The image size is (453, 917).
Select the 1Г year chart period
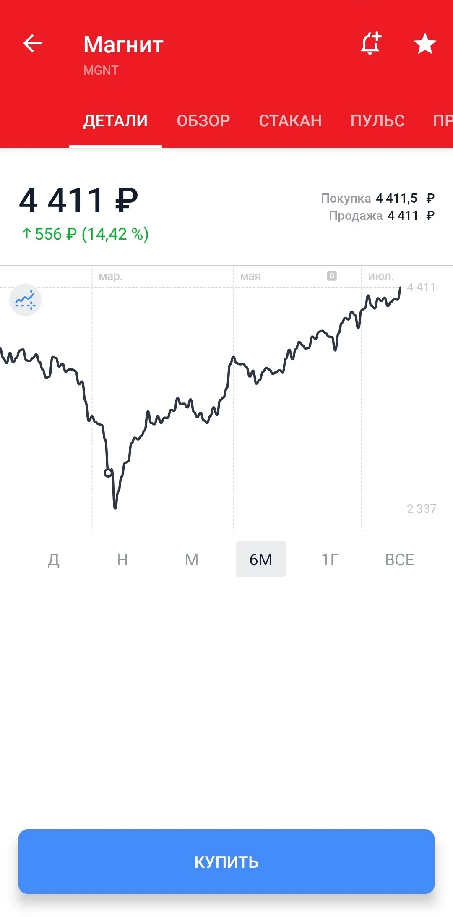point(330,559)
